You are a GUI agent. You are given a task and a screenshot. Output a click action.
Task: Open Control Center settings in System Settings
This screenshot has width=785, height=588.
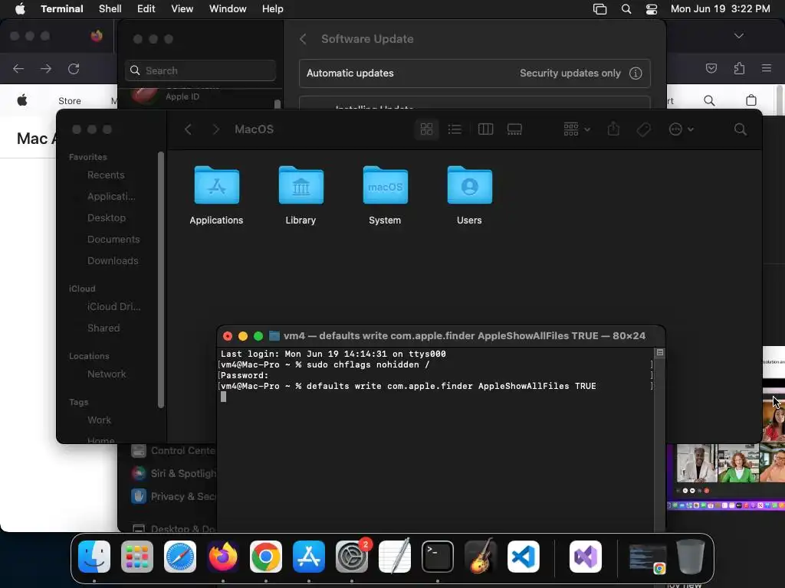[x=173, y=450]
